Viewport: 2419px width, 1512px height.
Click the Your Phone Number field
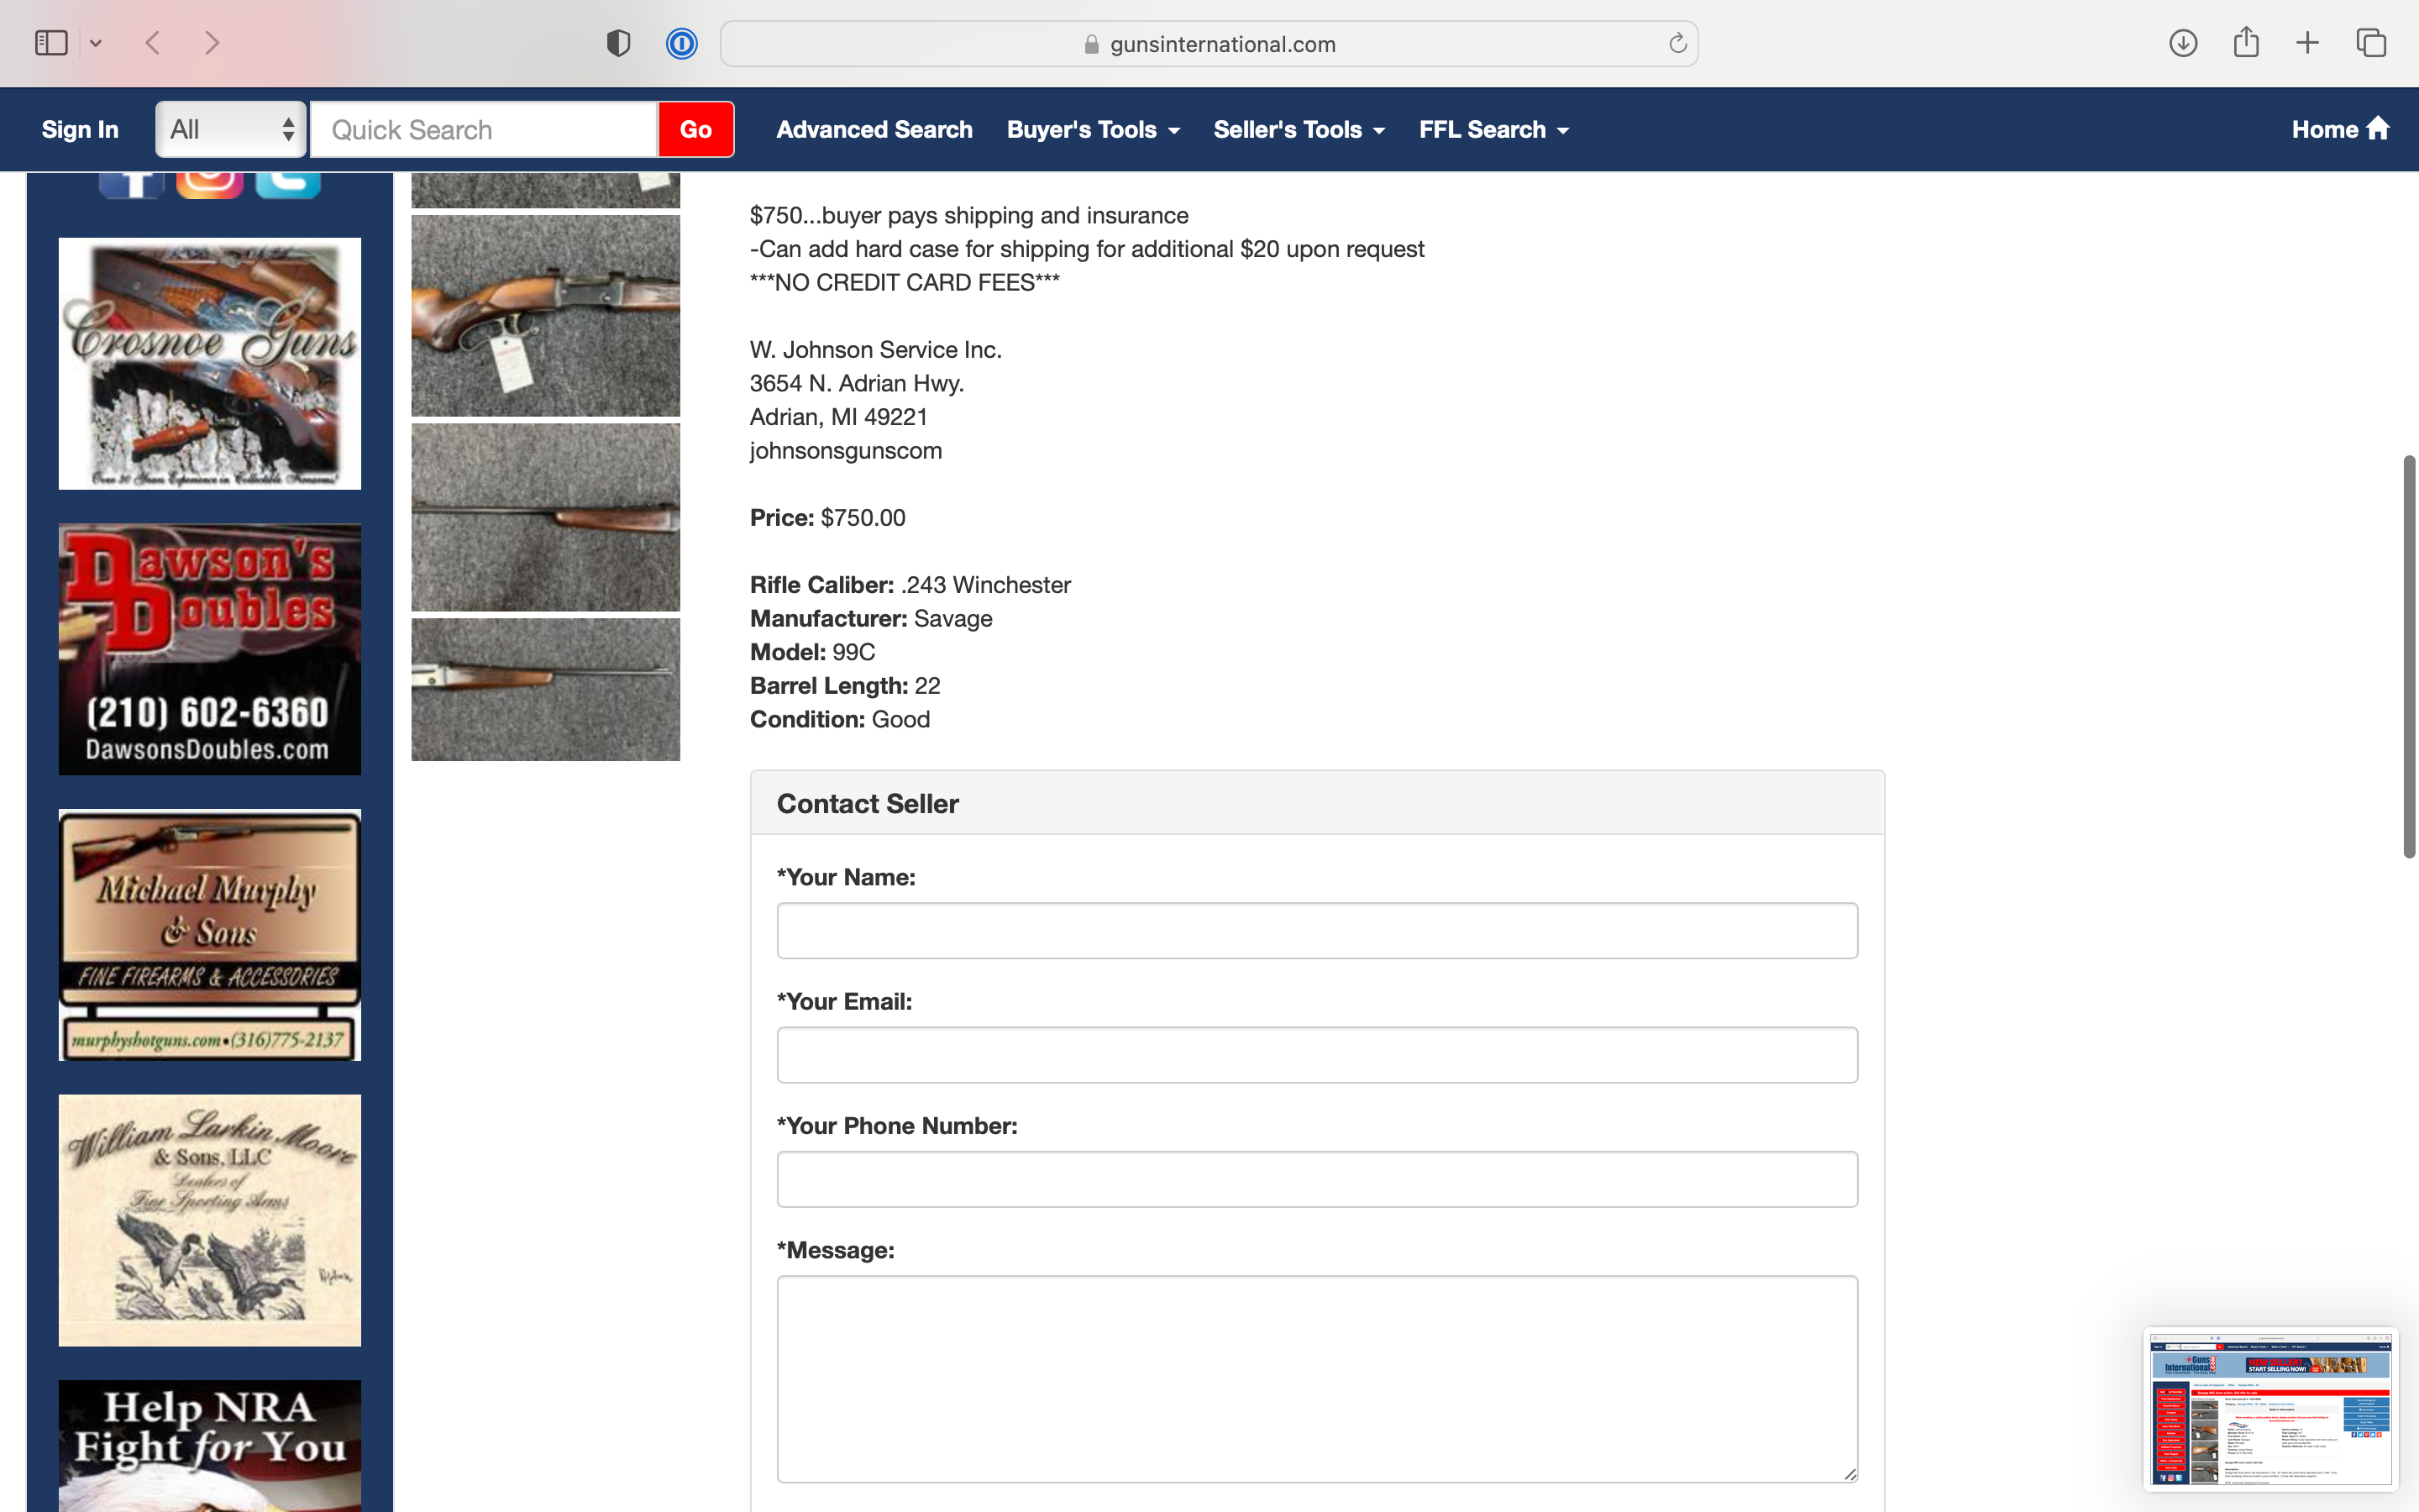(x=1318, y=1179)
